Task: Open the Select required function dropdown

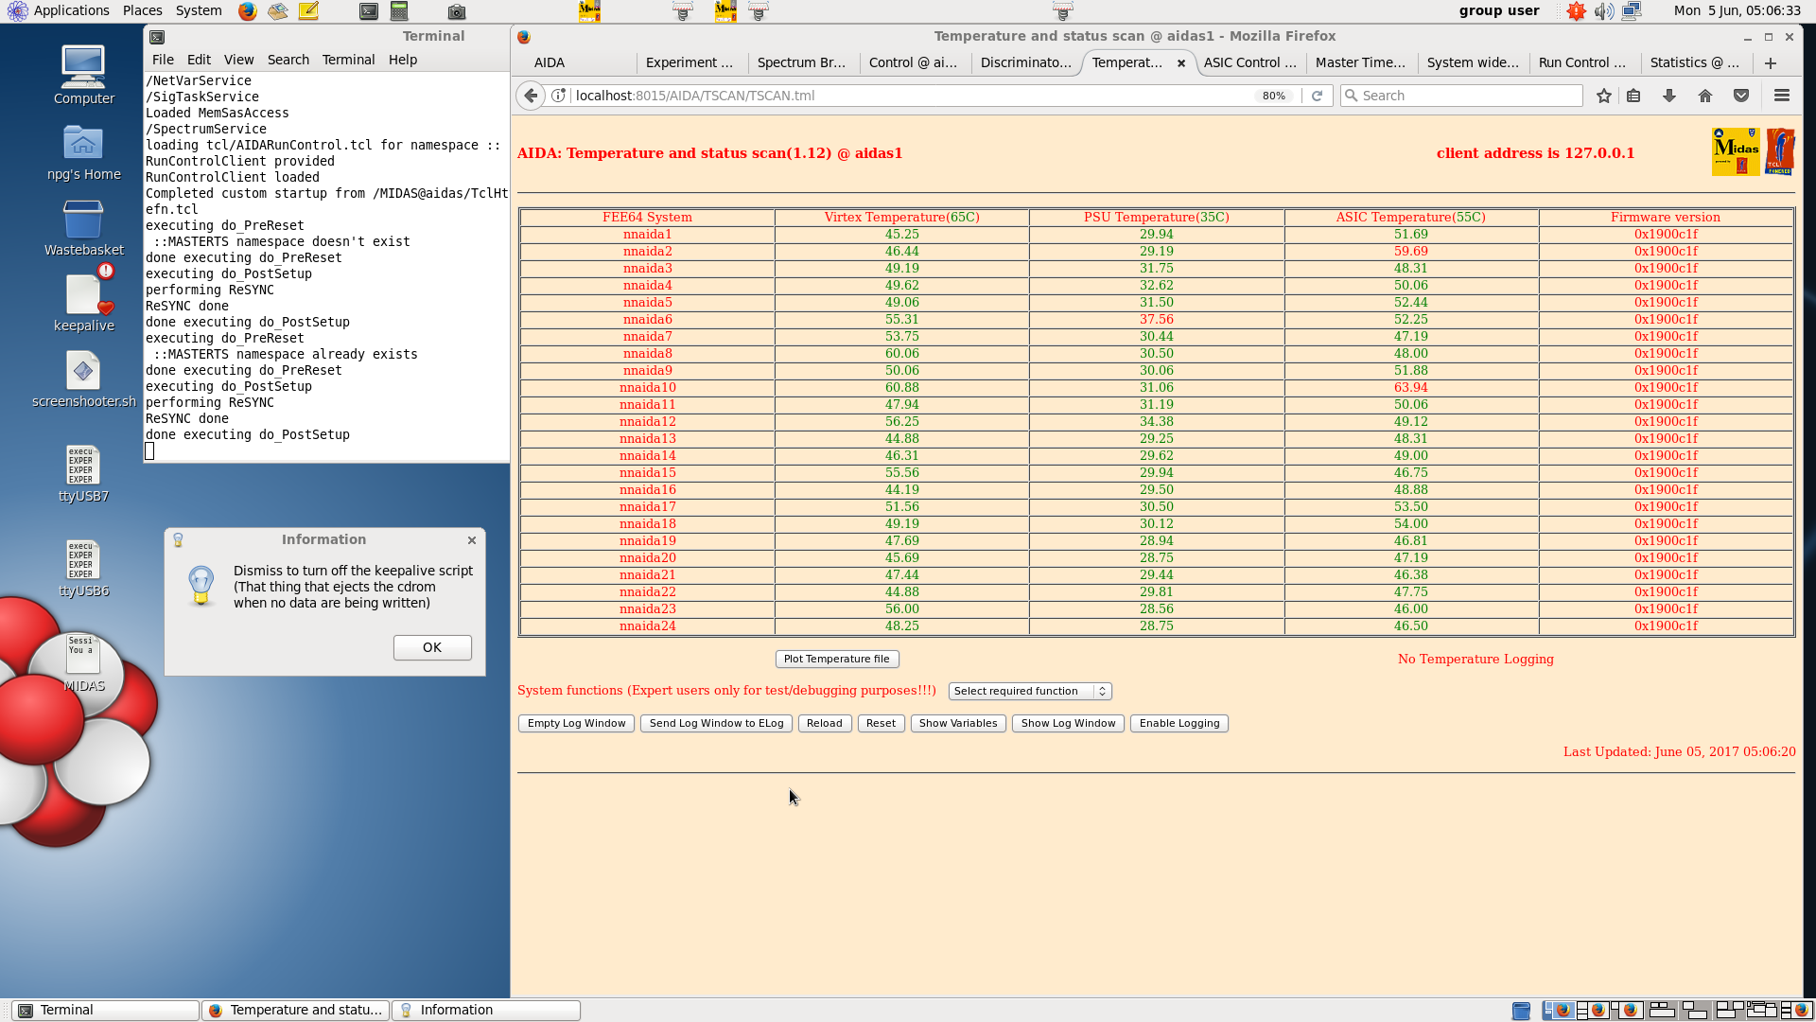Action: [x=1029, y=692]
